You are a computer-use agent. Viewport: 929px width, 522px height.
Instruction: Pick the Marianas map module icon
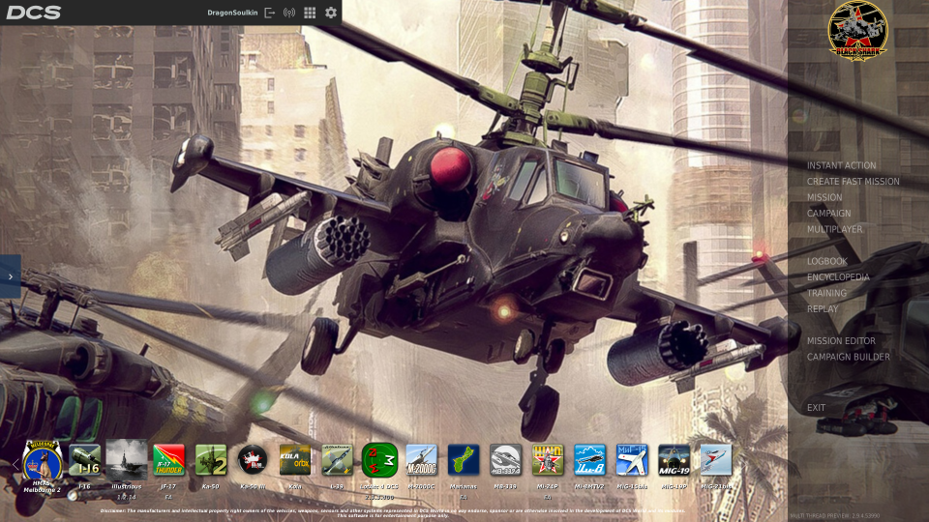tap(464, 460)
